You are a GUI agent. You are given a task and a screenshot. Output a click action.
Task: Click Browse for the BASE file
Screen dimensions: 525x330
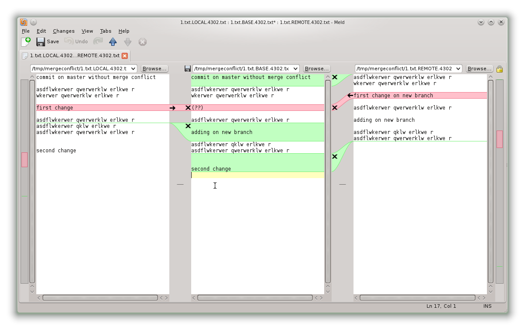click(x=317, y=69)
